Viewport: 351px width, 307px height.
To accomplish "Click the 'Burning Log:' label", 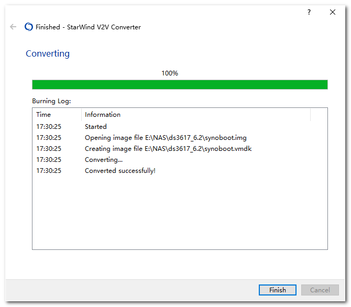I will pos(51,101).
